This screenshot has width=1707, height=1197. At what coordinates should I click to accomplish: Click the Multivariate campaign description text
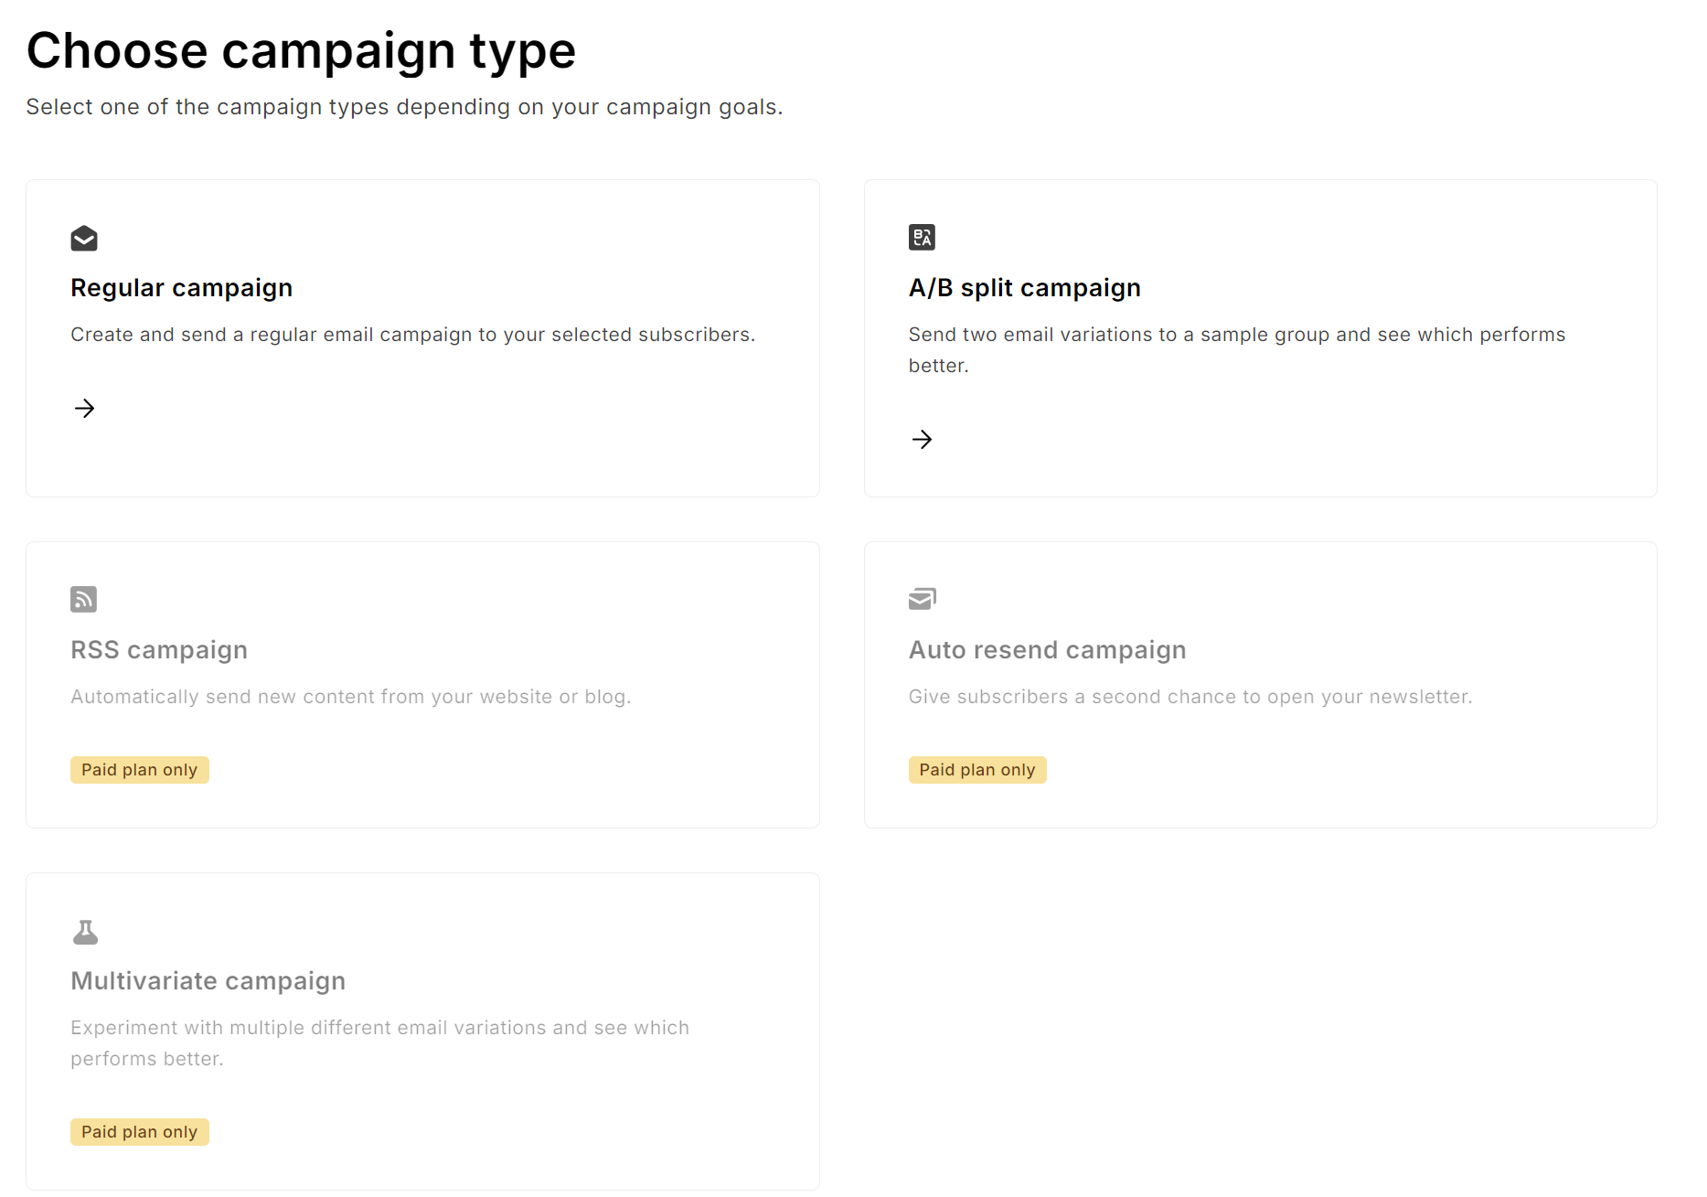[x=379, y=1042]
